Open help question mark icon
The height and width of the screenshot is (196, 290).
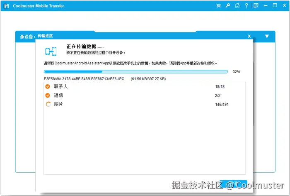tap(247, 5)
